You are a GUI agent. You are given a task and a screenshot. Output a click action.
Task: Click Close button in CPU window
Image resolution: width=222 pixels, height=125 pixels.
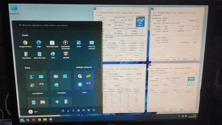pyautogui.click(x=141, y=59)
